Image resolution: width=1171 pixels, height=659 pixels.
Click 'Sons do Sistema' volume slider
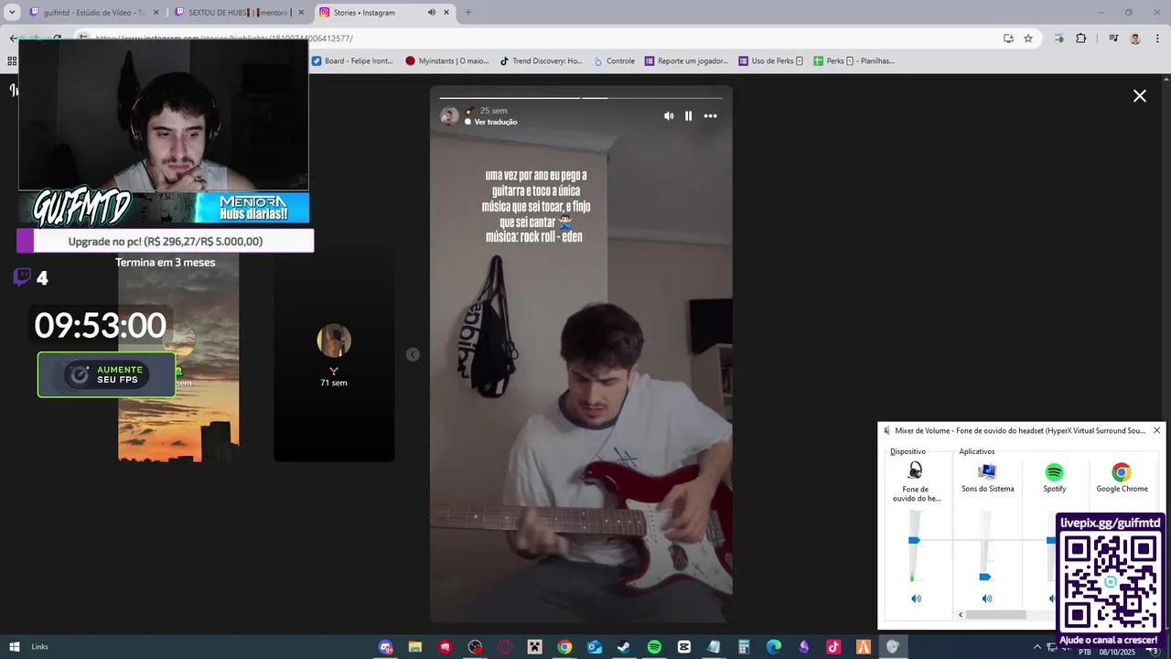tap(985, 577)
